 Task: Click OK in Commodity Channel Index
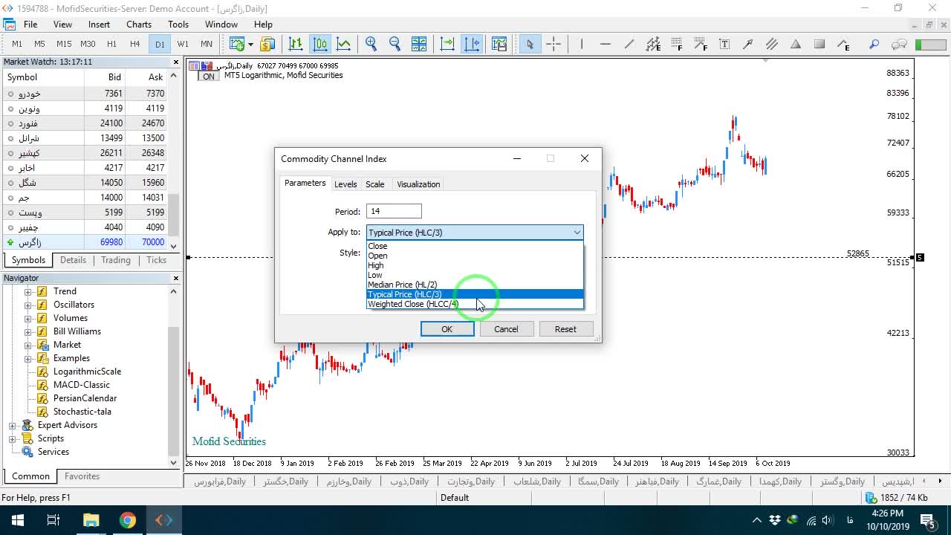[447, 329]
